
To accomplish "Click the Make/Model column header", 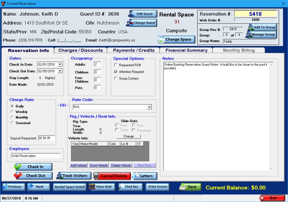I will click(x=94, y=144).
